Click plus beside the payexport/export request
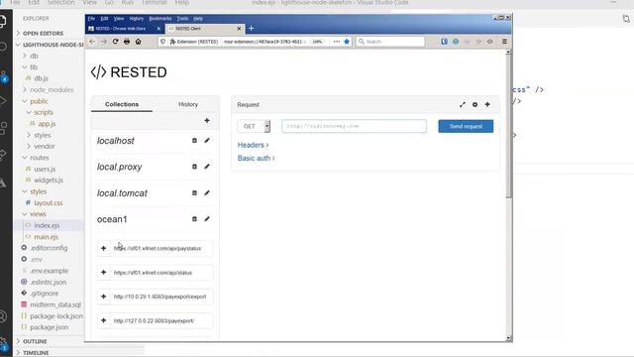 point(103,297)
